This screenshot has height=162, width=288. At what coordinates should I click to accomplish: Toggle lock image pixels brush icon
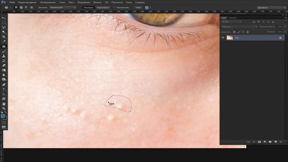pos(238,32)
